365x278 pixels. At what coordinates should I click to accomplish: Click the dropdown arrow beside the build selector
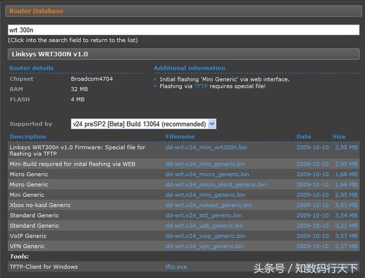[x=212, y=124]
